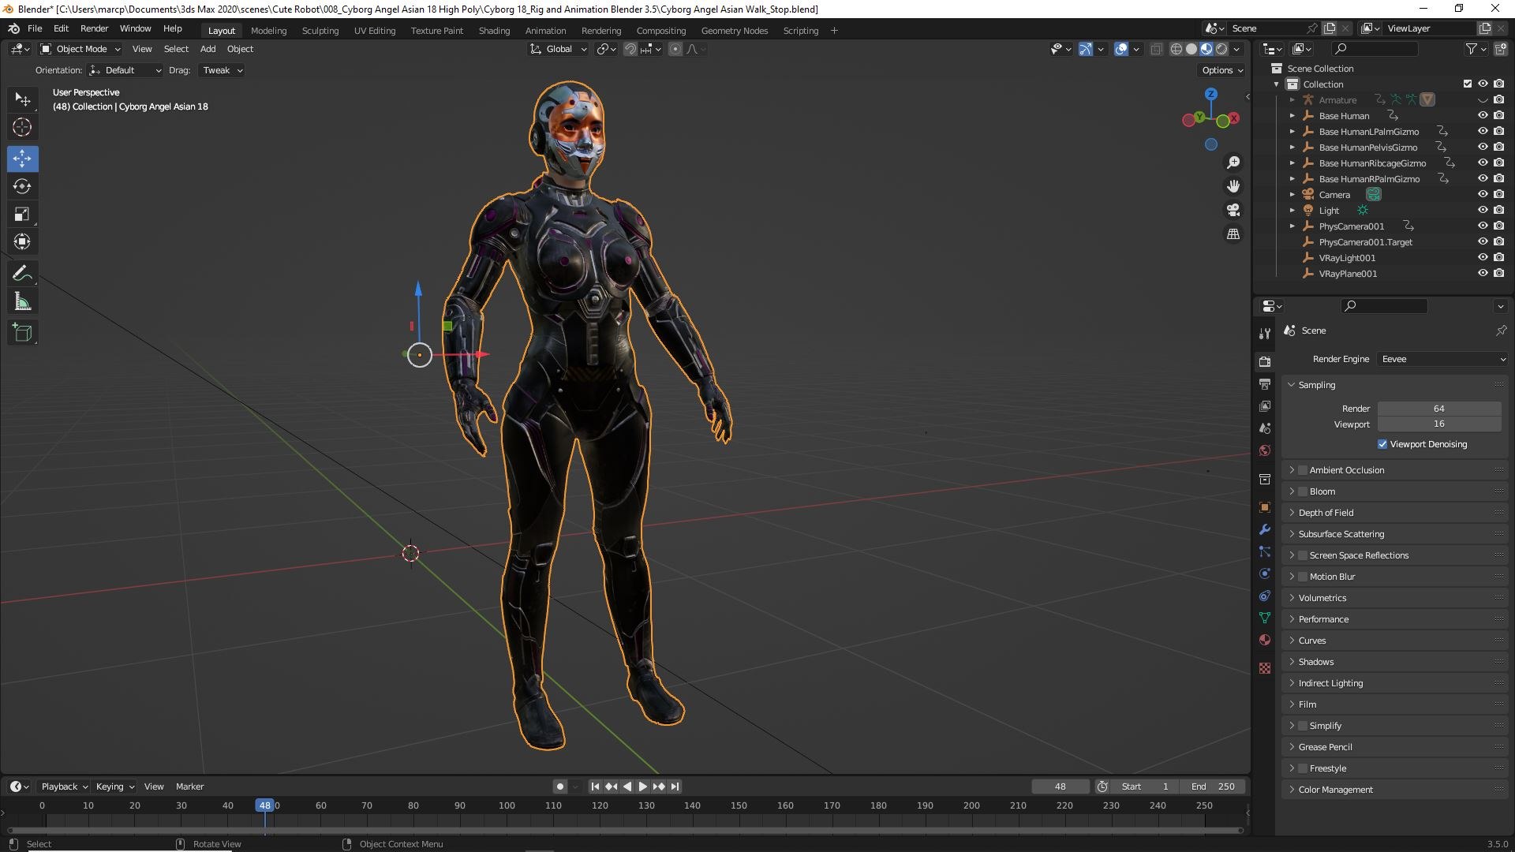Image resolution: width=1515 pixels, height=852 pixels.
Task: Open the Render Engine Eevee dropdown
Action: (x=1442, y=359)
